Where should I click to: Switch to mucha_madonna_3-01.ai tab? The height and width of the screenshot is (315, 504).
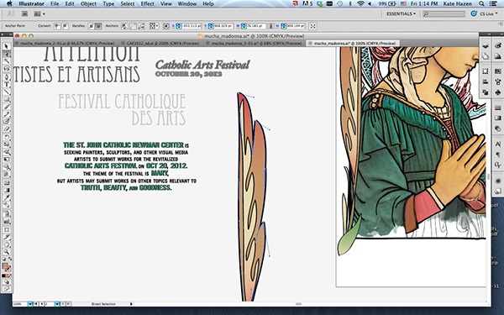[x=255, y=43]
